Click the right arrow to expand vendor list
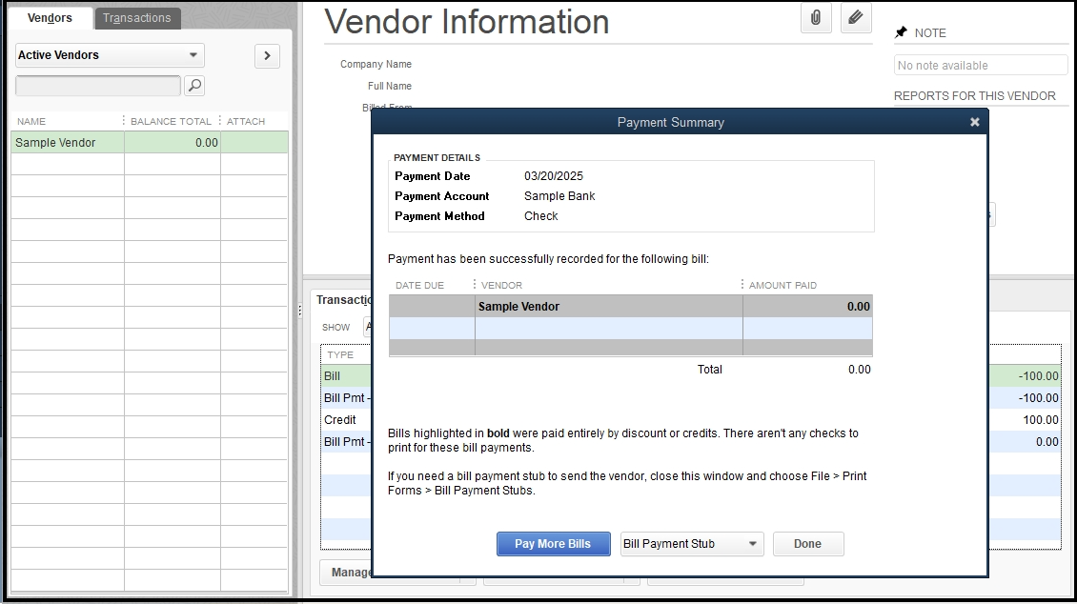This screenshot has height=604, width=1077. [x=267, y=56]
